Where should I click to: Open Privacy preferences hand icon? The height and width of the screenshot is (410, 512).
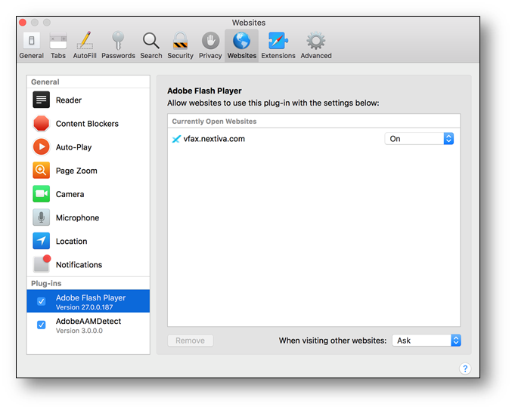[x=210, y=41]
